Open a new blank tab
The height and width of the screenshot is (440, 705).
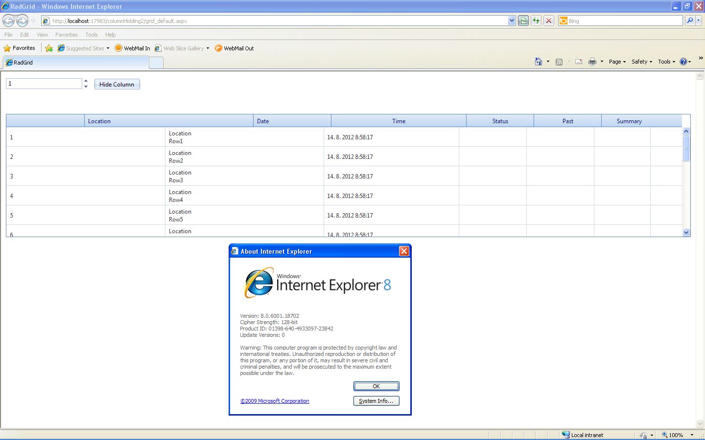156,63
